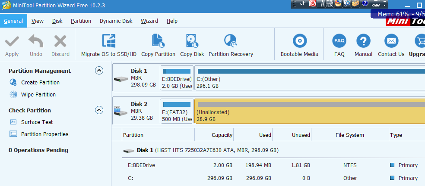The height and width of the screenshot is (186, 425).
Task: Launch the Copy Disk tool
Action: (192, 41)
